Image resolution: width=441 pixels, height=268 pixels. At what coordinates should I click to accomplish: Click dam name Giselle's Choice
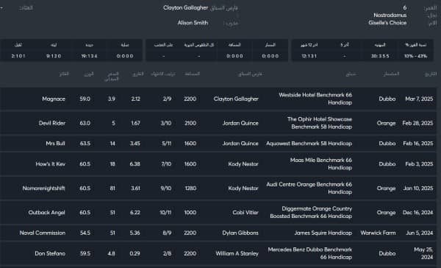[387, 23]
